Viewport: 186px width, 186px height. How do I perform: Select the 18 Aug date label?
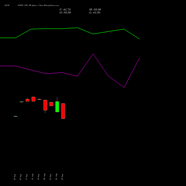pyautogui.click(x=32, y=177)
